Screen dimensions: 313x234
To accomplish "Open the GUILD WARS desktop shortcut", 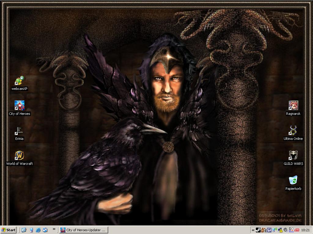I will (x=293, y=156).
